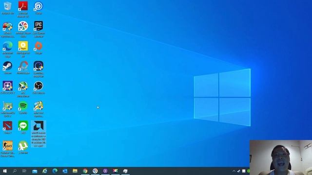This screenshot has height=175, width=312.
Task: Select the AMD driver installer file
Action: [39, 134]
